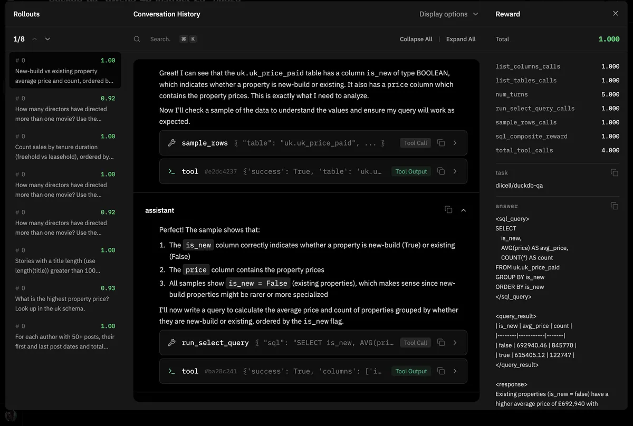The width and height of the screenshot is (633, 426).
Task: Expand the sample_rows tool call
Action: click(455, 143)
